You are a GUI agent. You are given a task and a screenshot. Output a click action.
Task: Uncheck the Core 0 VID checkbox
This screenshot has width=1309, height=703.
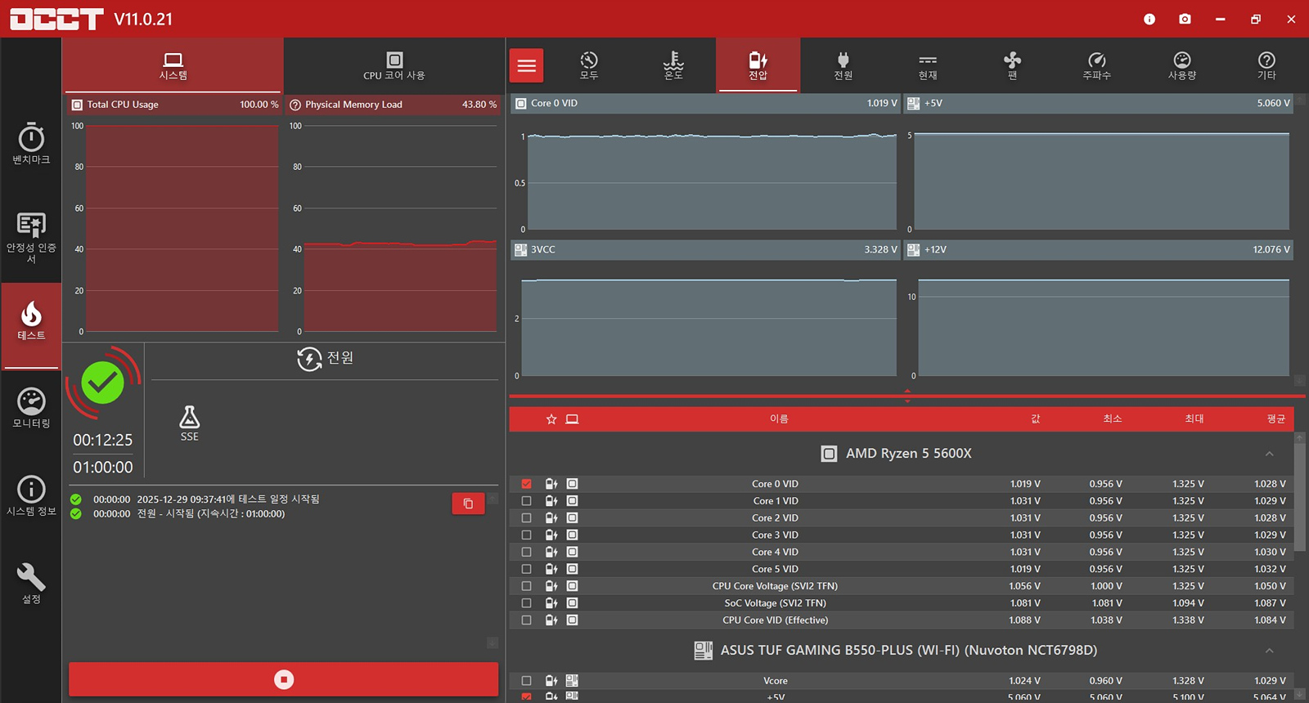[526, 484]
